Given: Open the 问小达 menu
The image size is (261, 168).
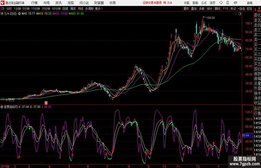Looking at the screenshot, I should click(84, 3).
